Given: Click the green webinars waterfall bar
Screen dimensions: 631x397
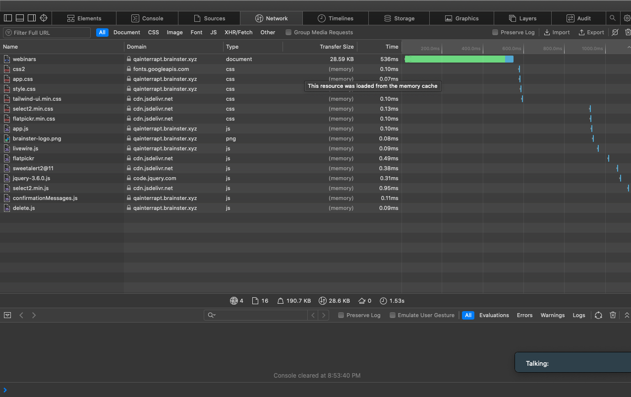Looking at the screenshot, I should (455, 59).
